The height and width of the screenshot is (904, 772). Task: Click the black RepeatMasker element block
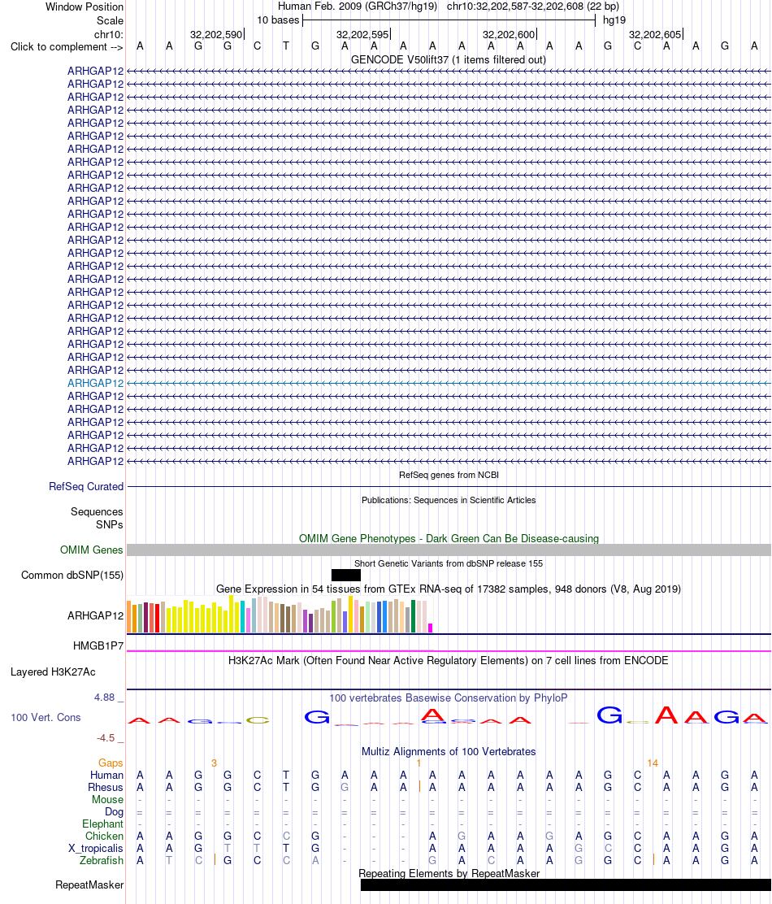[x=566, y=885]
